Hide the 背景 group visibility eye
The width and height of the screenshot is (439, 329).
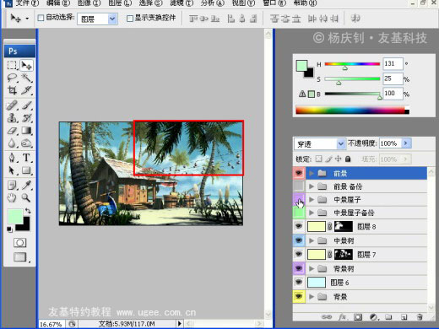(x=299, y=296)
